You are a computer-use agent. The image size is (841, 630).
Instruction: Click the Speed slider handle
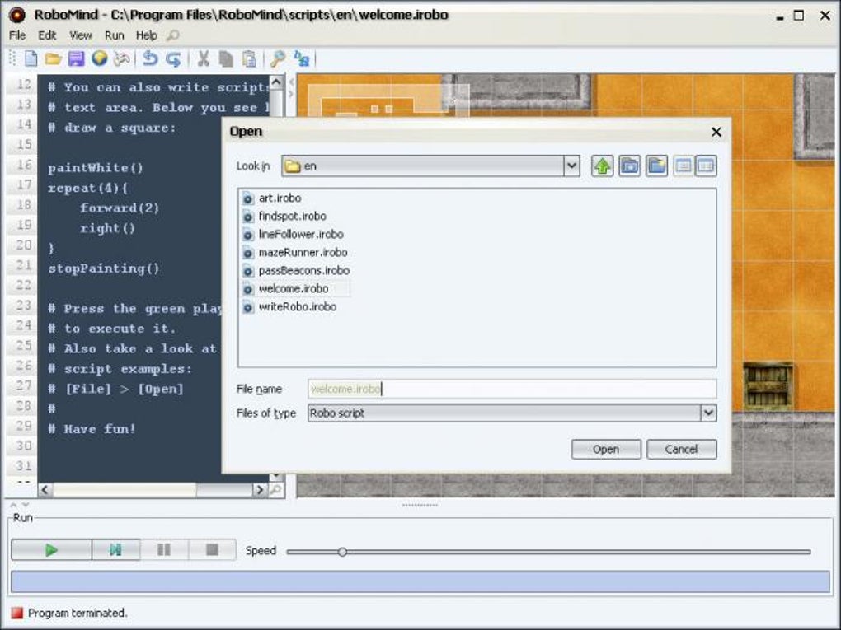[342, 552]
